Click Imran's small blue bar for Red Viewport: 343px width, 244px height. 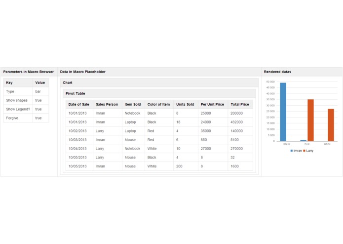coord(304,140)
